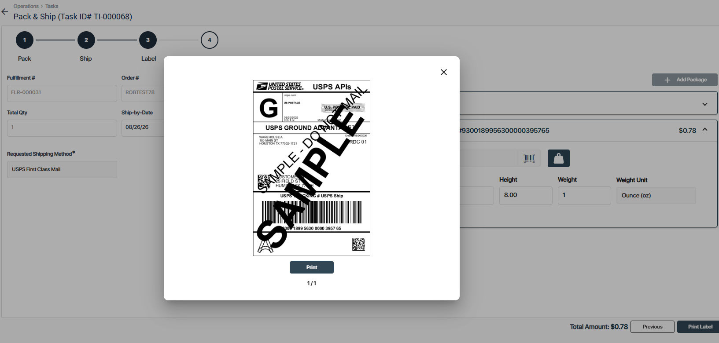Screen dimensions: 719x343
Task: Expand the collapsed package panel chevron
Action: point(705,104)
